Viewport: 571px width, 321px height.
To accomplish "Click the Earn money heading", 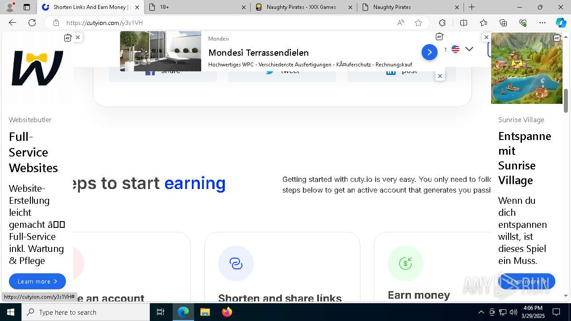I will tap(419, 295).
